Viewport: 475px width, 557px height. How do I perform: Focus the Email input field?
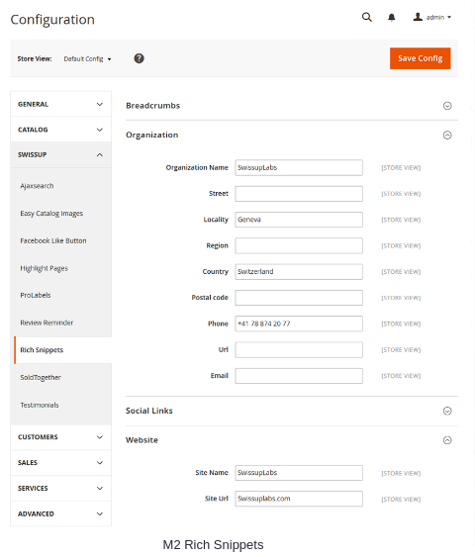pyautogui.click(x=299, y=376)
